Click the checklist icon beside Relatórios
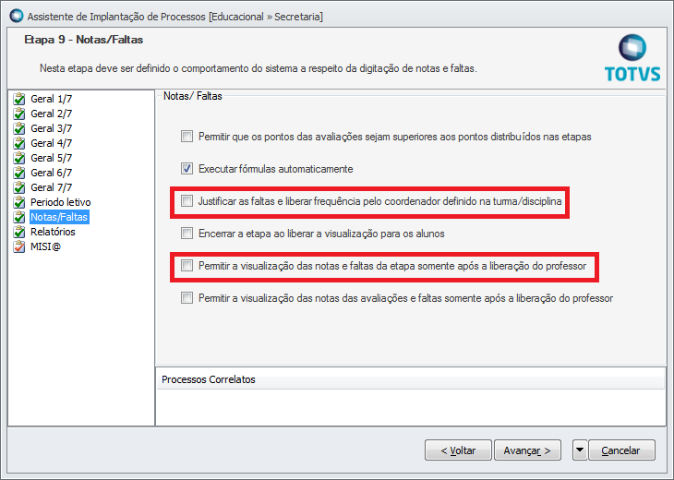The width and height of the screenshot is (674, 480). [19, 232]
